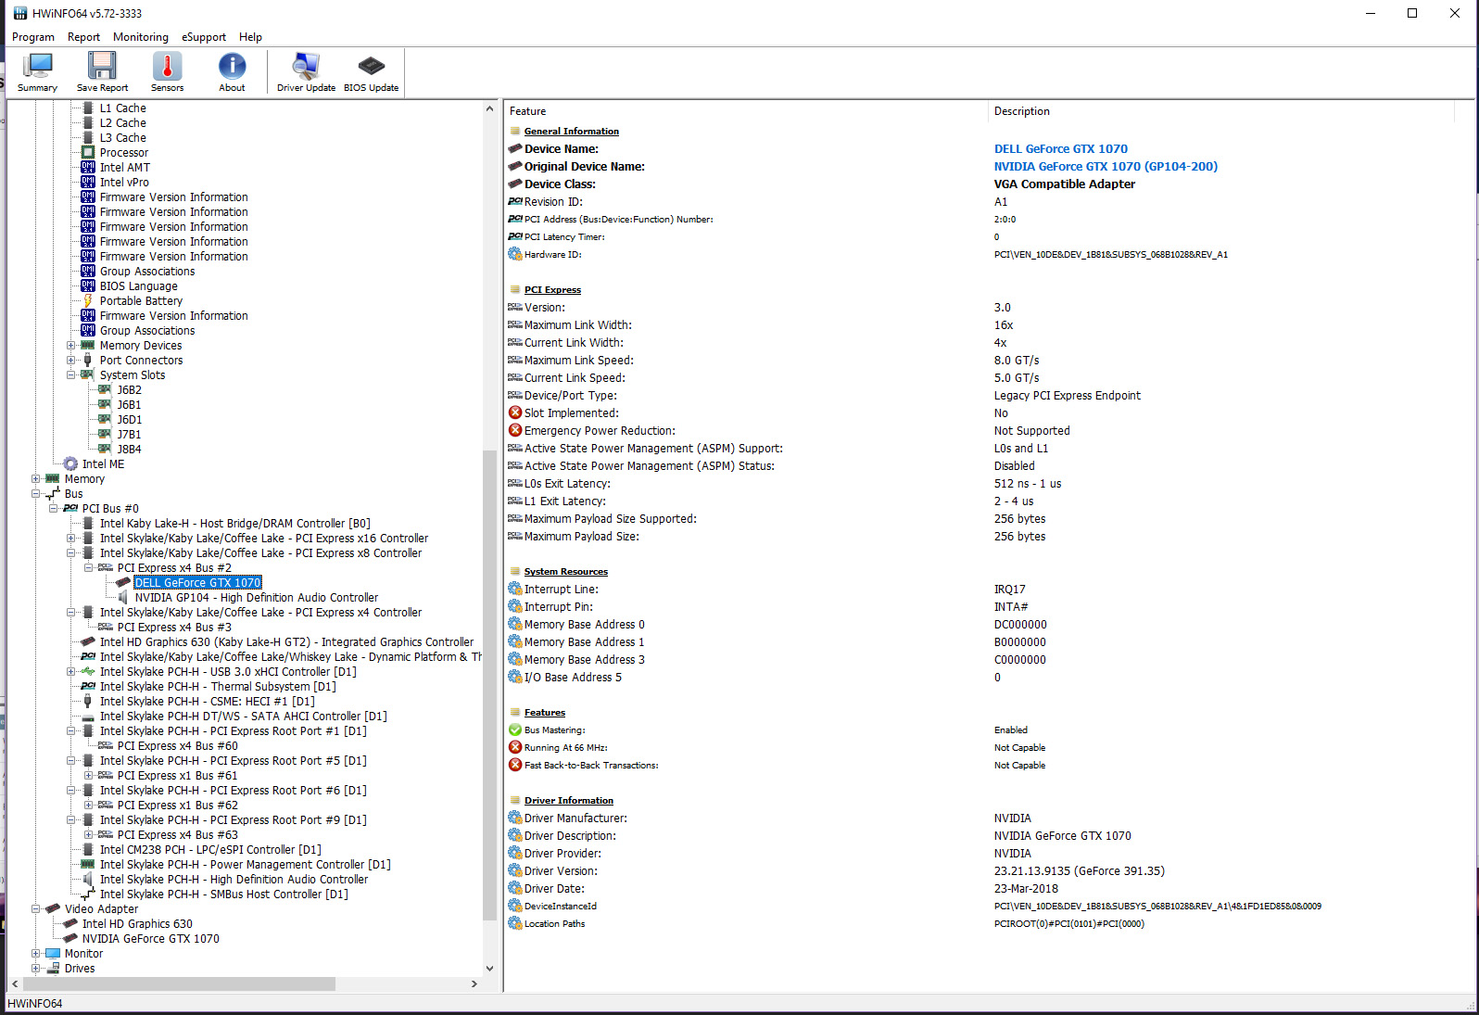Screen dimensions: 1479x1015
Task: Collapse PCI Express x4 Bus #2 node
Action: point(89,568)
